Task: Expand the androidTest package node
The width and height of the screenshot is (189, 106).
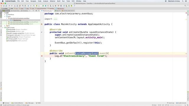Action: pyautogui.click(x=7, y=22)
